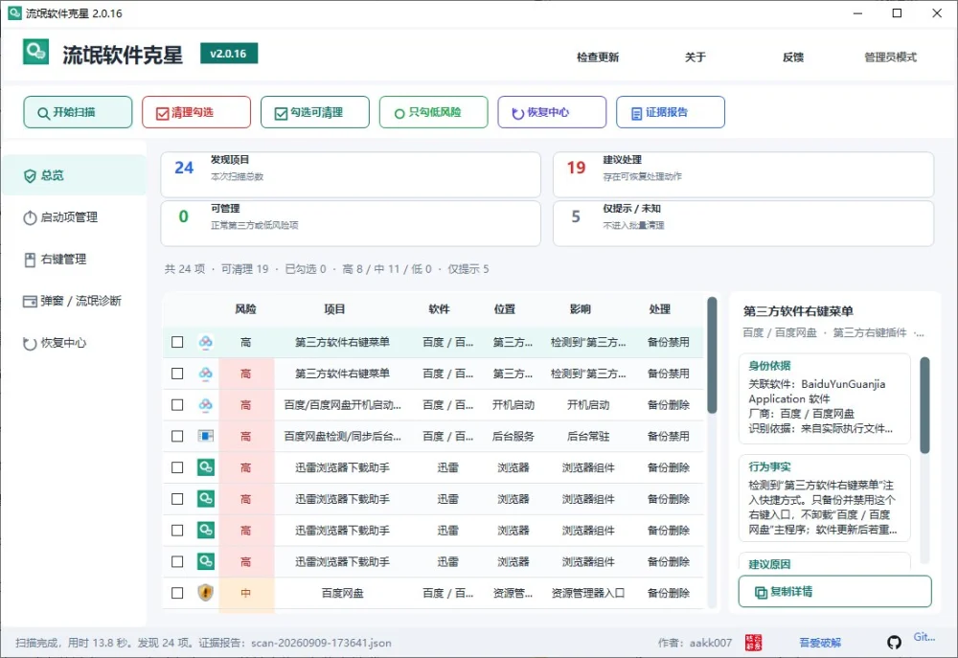Viewport: 958px width, 658px height.
Task: Click the red seal icon in status bar
Action: 753,642
